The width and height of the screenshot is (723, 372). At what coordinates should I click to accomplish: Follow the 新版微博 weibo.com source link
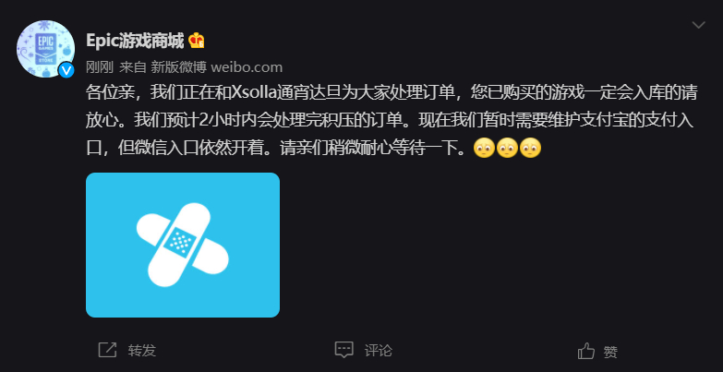pos(217,67)
